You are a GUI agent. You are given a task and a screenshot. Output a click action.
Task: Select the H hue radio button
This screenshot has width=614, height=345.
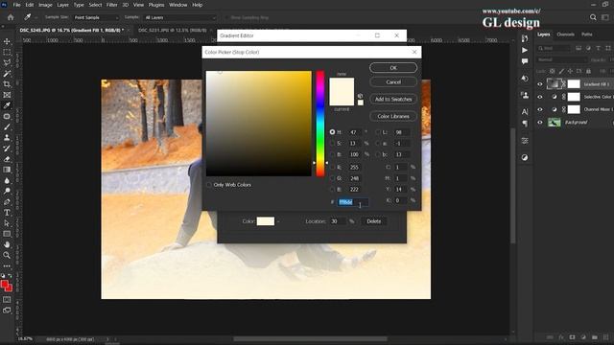333,132
